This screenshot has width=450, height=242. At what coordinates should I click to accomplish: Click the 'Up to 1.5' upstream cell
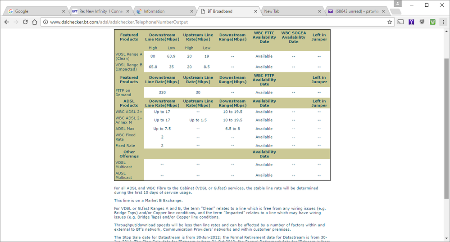(x=198, y=120)
